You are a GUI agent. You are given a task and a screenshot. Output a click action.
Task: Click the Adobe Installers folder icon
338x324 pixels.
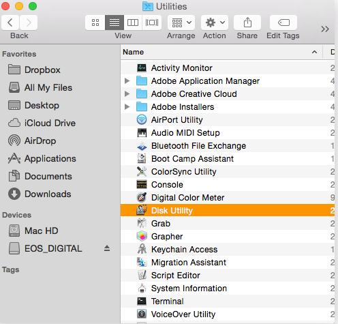click(x=142, y=106)
